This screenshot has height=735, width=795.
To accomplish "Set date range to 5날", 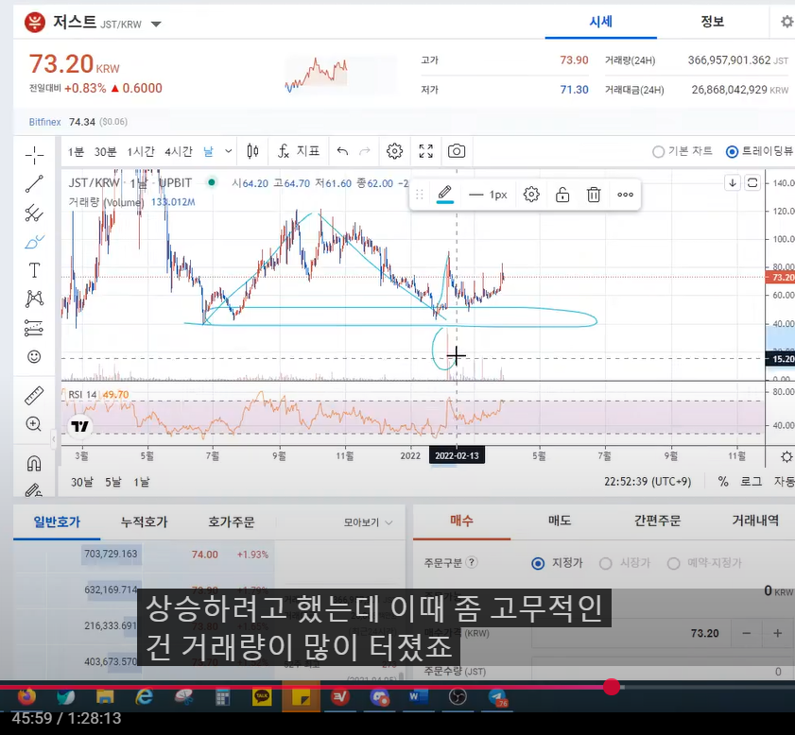I will tap(113, 482).
